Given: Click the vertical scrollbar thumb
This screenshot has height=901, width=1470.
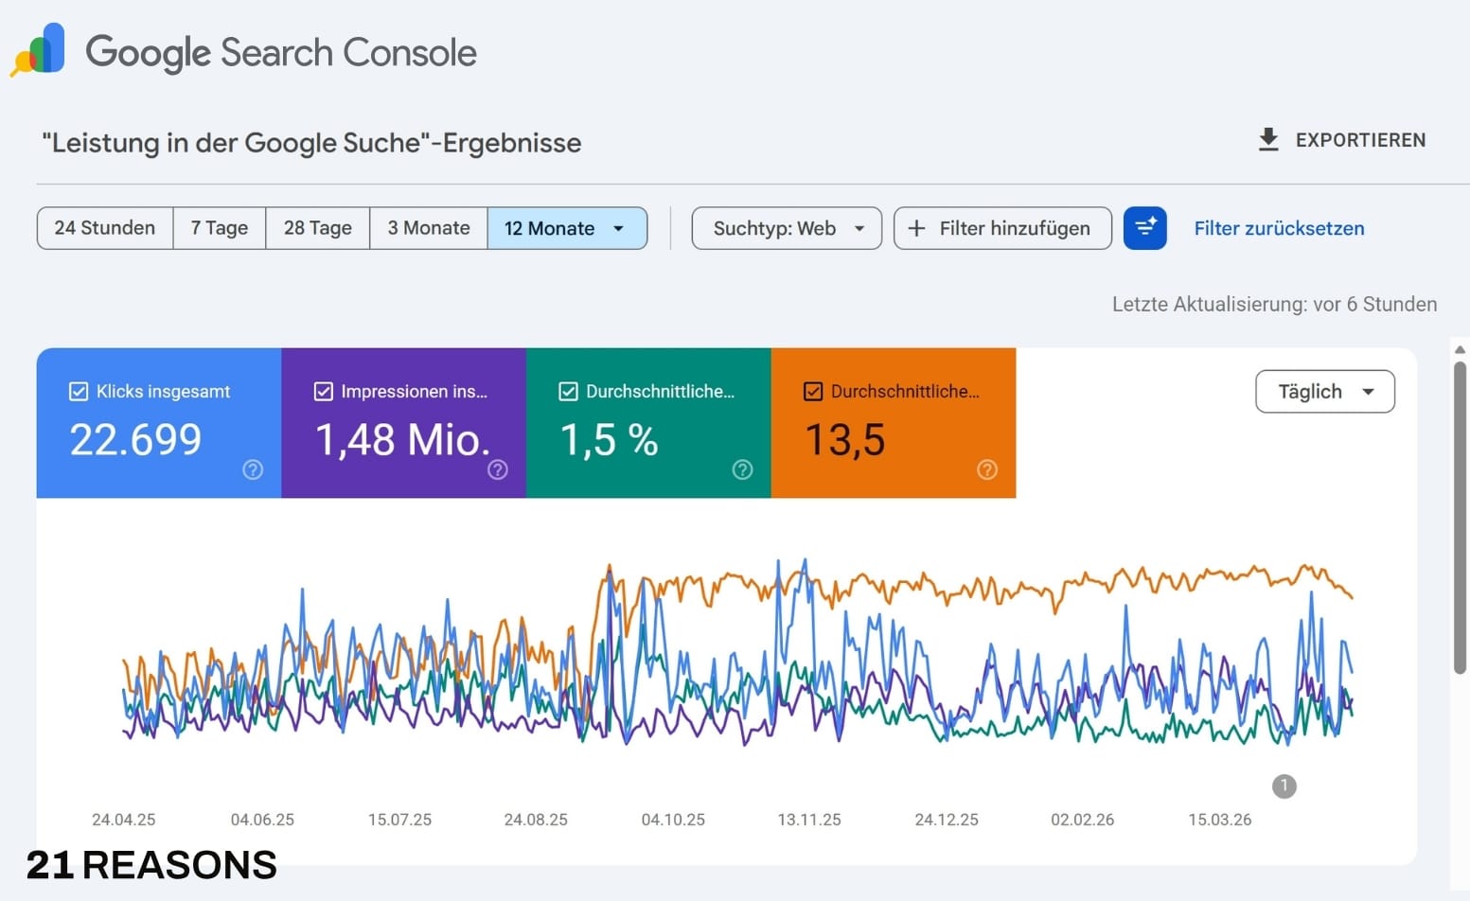Looking at the screenshot, I should click(1460, 517).
